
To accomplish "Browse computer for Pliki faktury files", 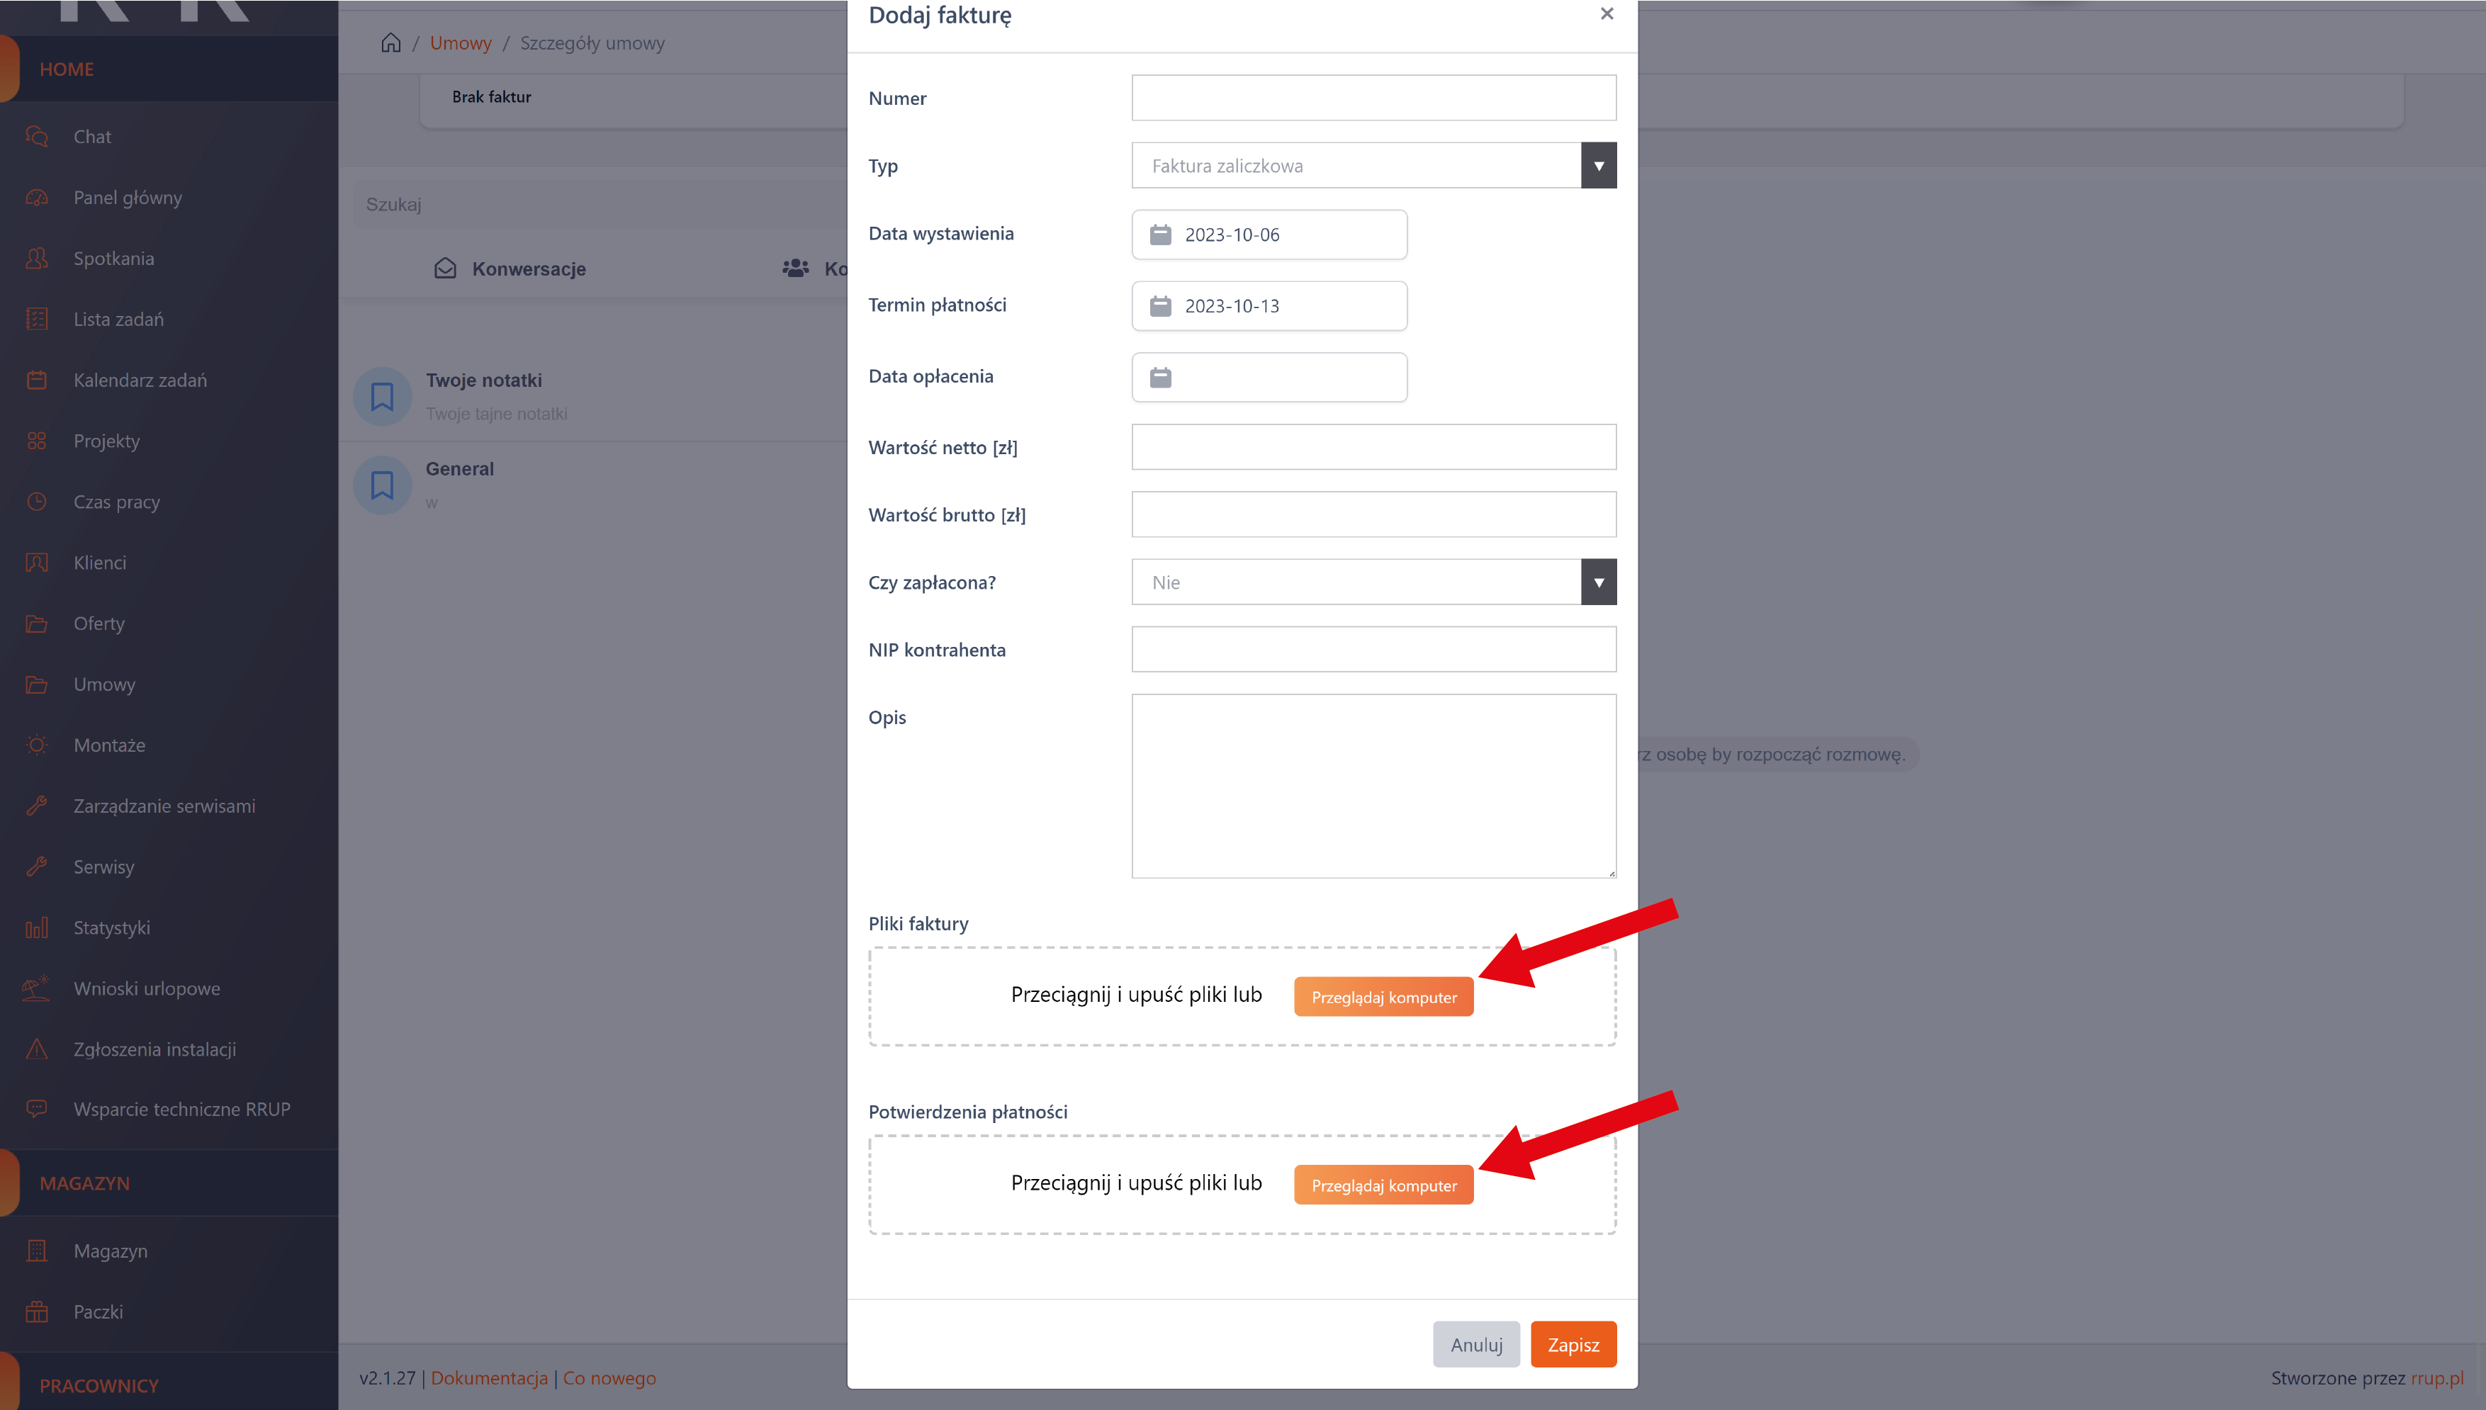I will 1383,998.
